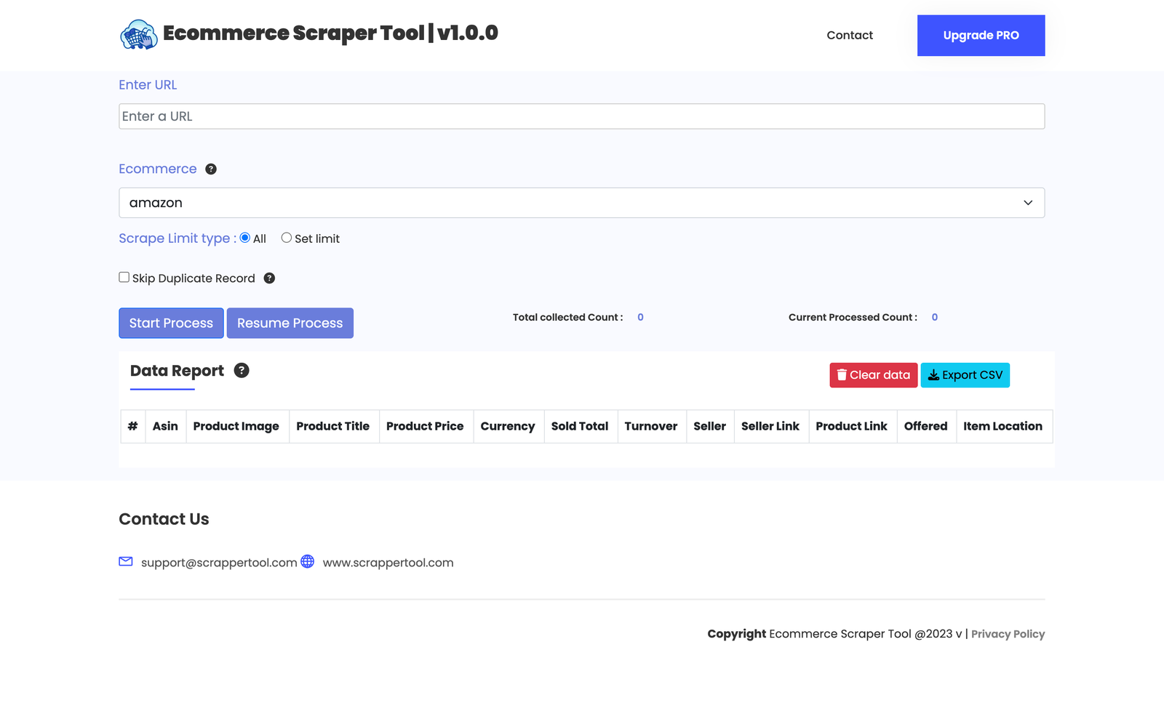Click the Contact Us heading
1164x727 pixels.
point(164,519)
